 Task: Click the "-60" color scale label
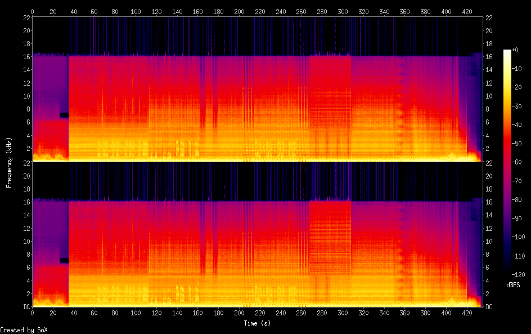click(x=516, y=162)
